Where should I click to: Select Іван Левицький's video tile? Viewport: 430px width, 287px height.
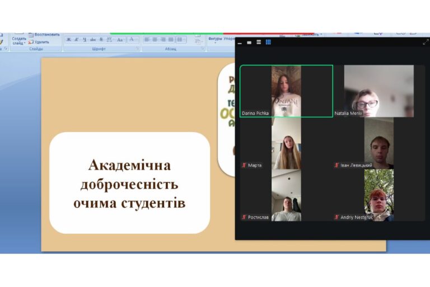[378, 143]
